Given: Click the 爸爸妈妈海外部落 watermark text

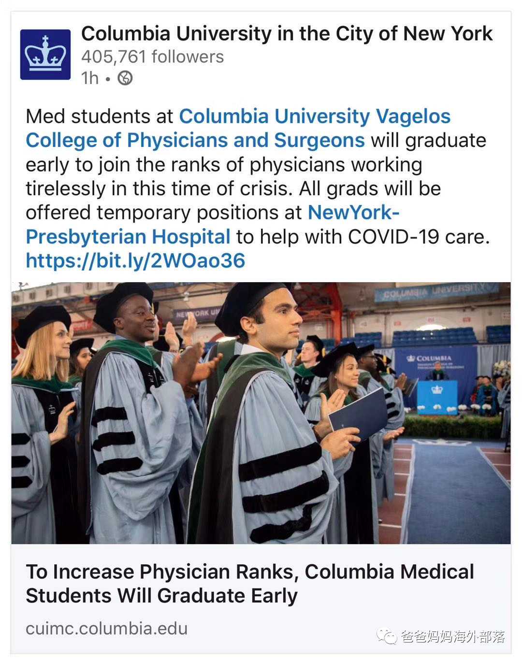Looking at the screenshot, I should 453,637.
